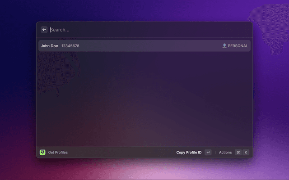The width and height of the screenshot is (289, 180).
Task: Select the John Doe name text
Action: (49, 46)
